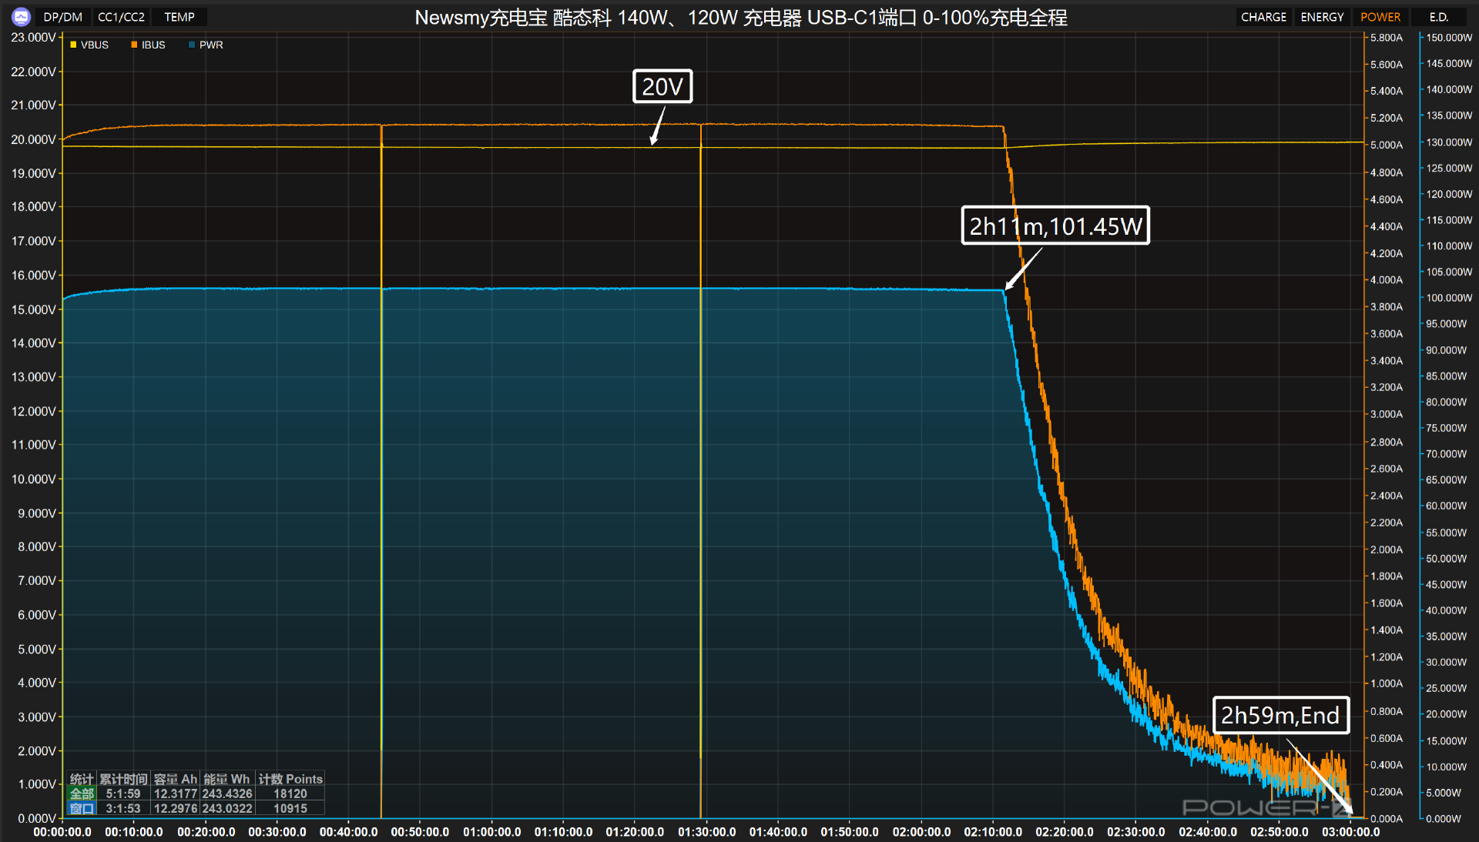1479x842 pixels.
Task: Click the energy value 243.0322
Action: (227, 808)
